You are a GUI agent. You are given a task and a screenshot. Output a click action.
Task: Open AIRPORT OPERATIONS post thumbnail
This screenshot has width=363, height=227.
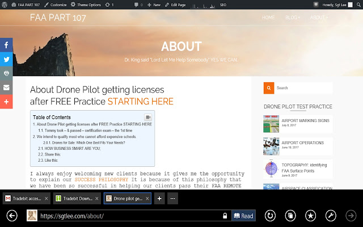[271, 146]
